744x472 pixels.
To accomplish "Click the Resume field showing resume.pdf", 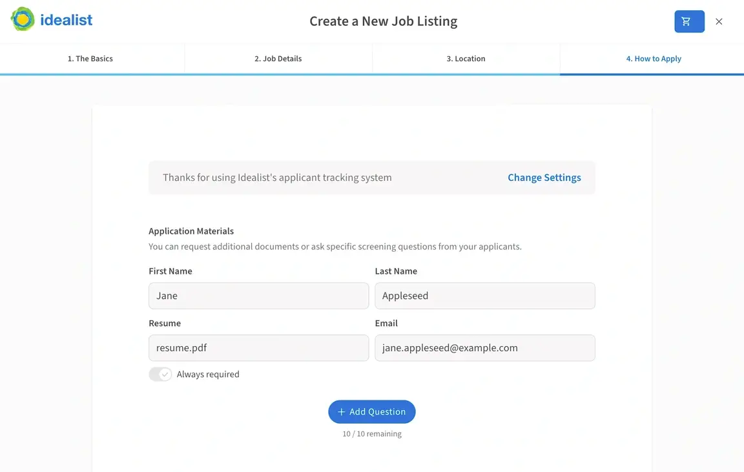I will point(258,347).
